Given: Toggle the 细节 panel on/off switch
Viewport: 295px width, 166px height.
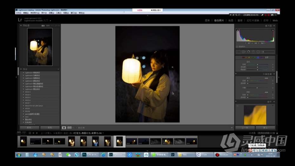Looking at the screenshot, I should tap(236, 102).
